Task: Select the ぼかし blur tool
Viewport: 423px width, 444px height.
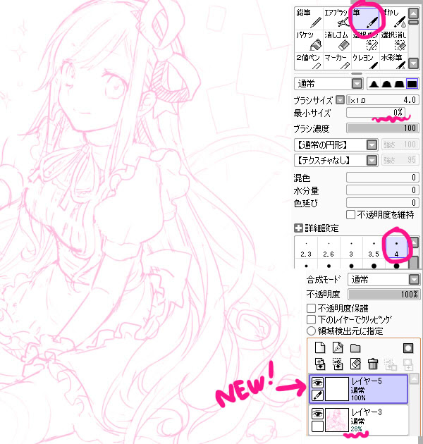Action: 393,18
